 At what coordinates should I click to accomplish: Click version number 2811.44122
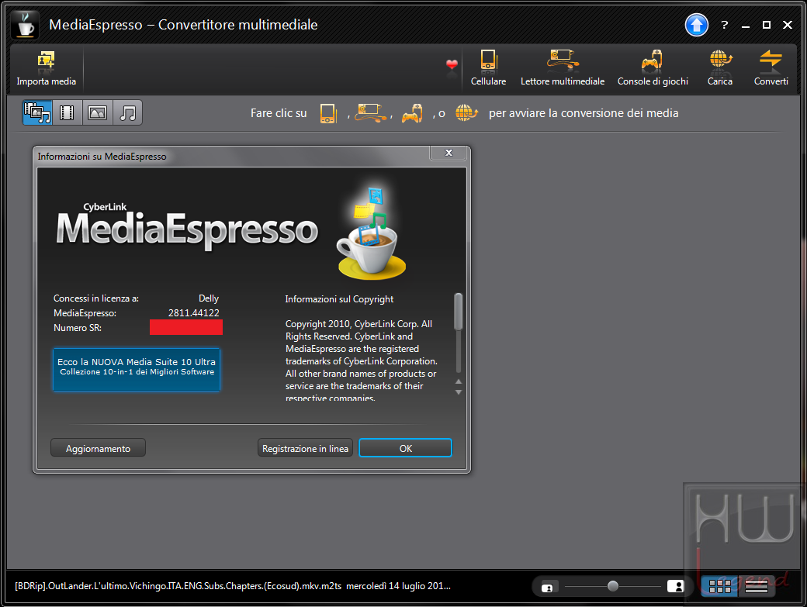coord(193,312)
